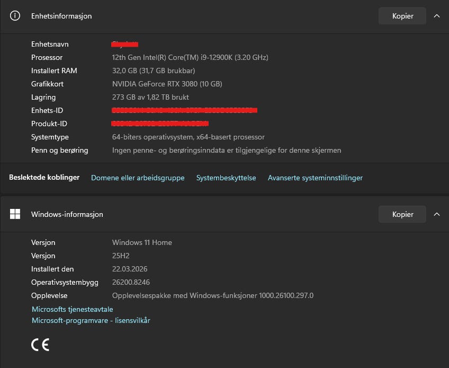The width and height of the screenshot is (449, 368).
Task: Click the CE certification mark
Action: pos(40,345)
